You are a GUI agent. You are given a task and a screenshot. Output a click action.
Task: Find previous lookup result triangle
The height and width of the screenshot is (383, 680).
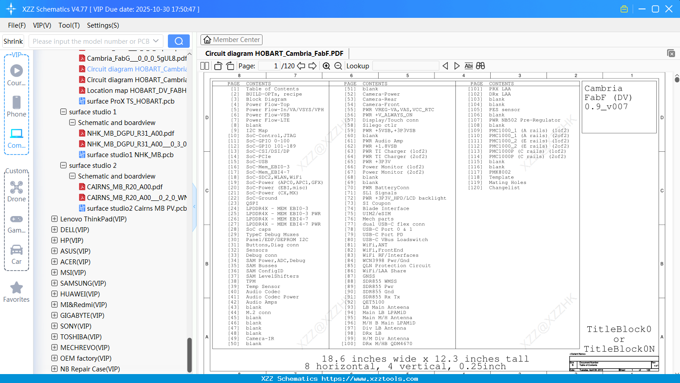pos(445,66)
